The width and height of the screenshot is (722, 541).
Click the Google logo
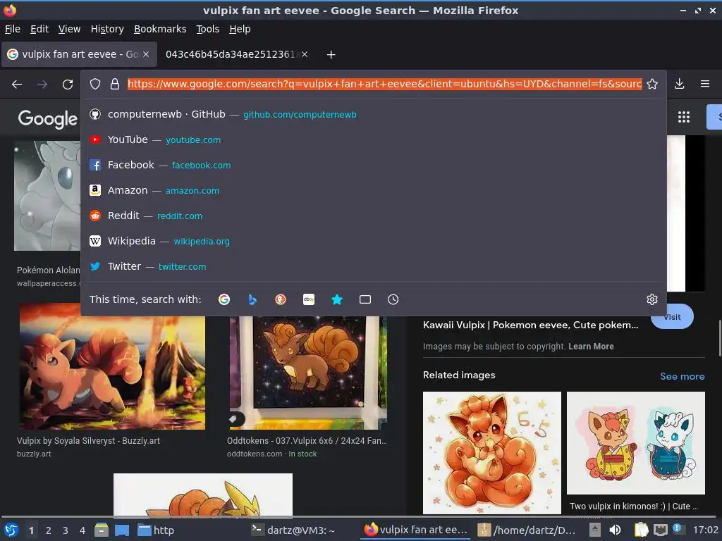[48, 118]
